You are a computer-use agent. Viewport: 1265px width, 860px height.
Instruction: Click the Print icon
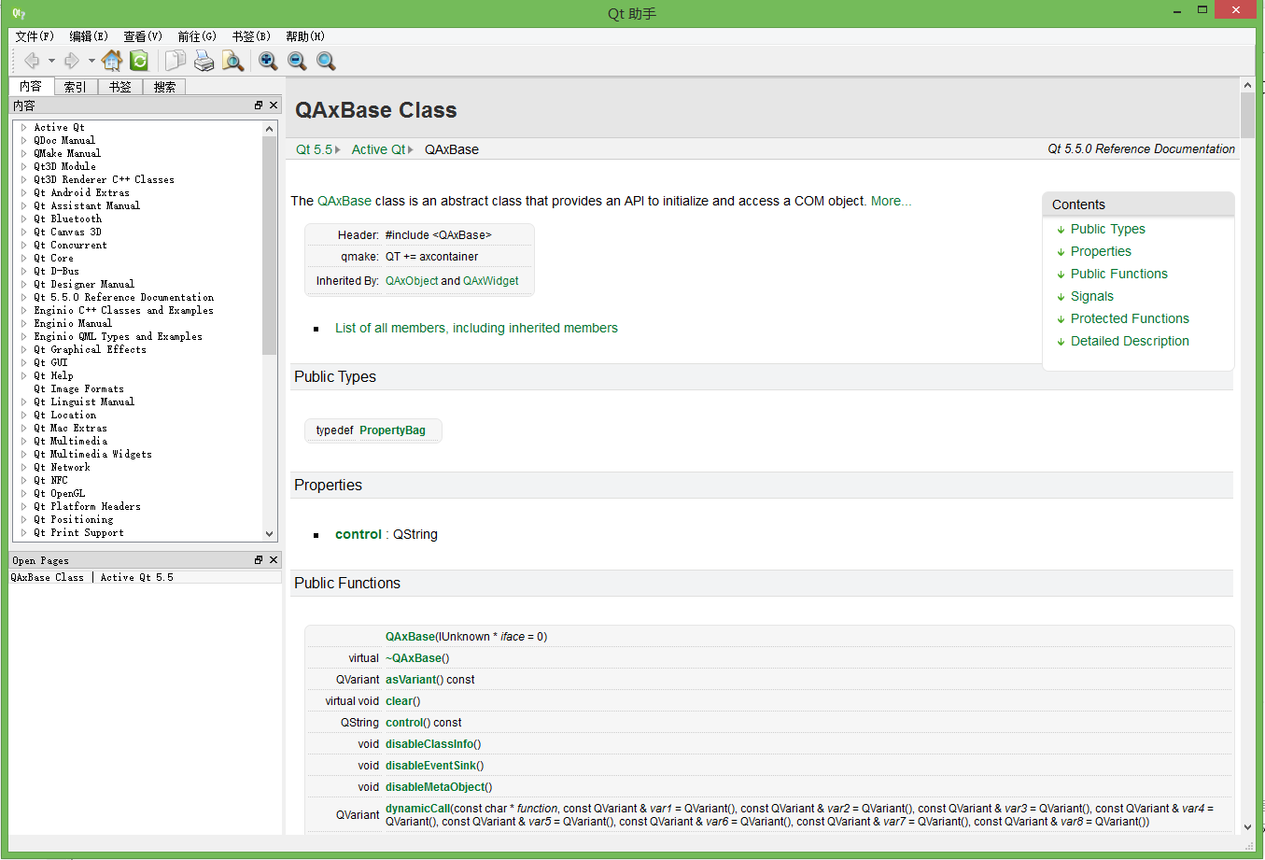point(204,61)
